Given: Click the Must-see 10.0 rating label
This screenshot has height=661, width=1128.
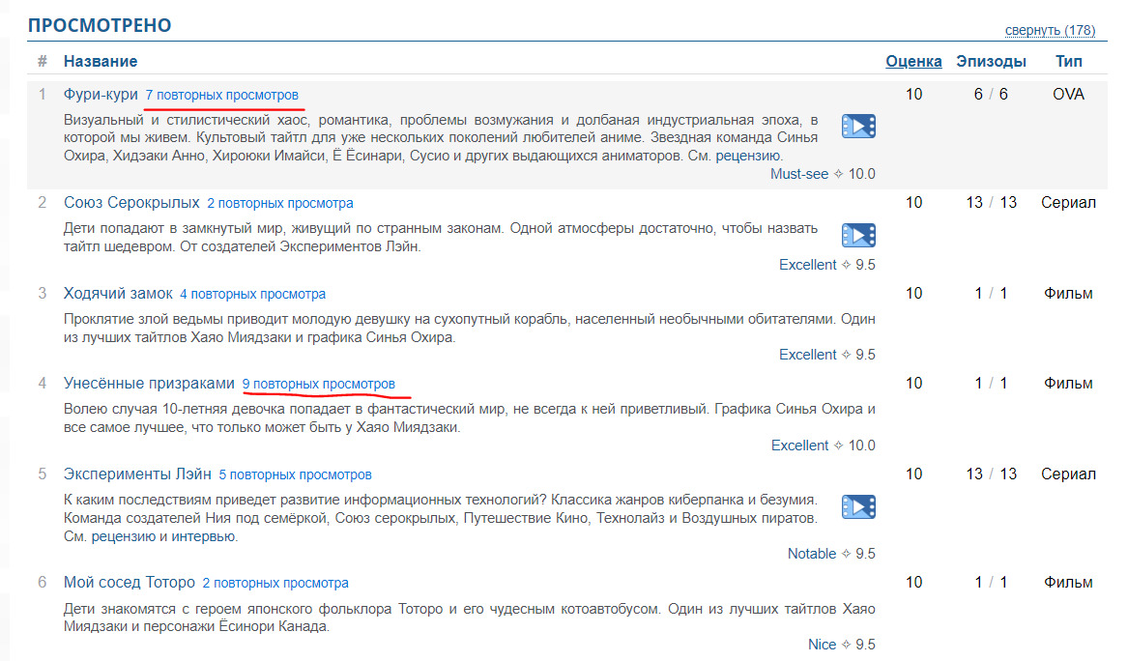Looking at the screenshot, I should tap(822, 174).
